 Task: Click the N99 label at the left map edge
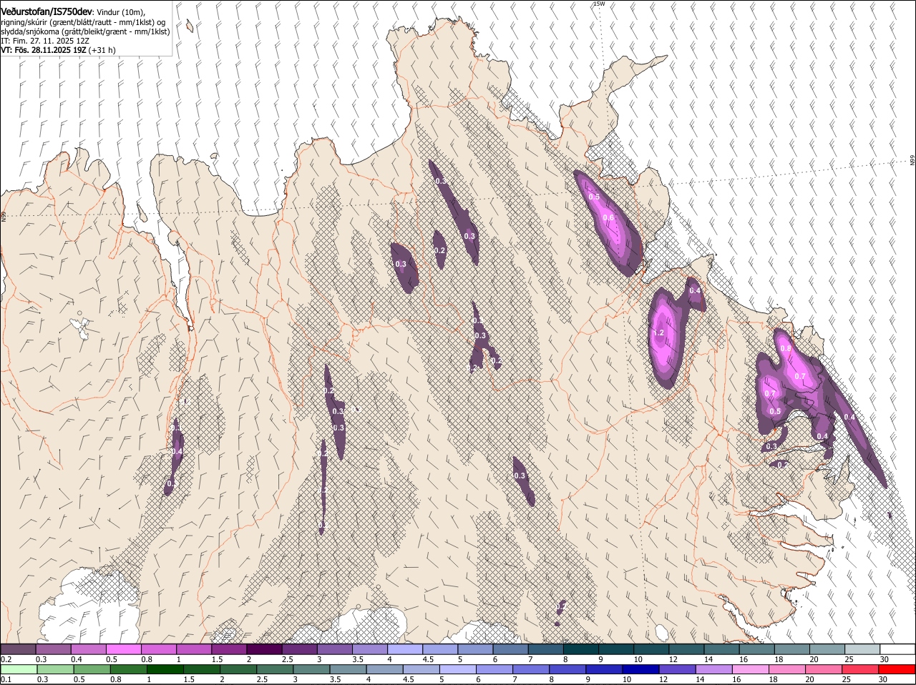coord(4,215)
